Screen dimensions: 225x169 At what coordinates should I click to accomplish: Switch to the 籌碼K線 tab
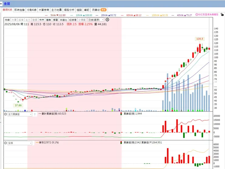point(7,10)
